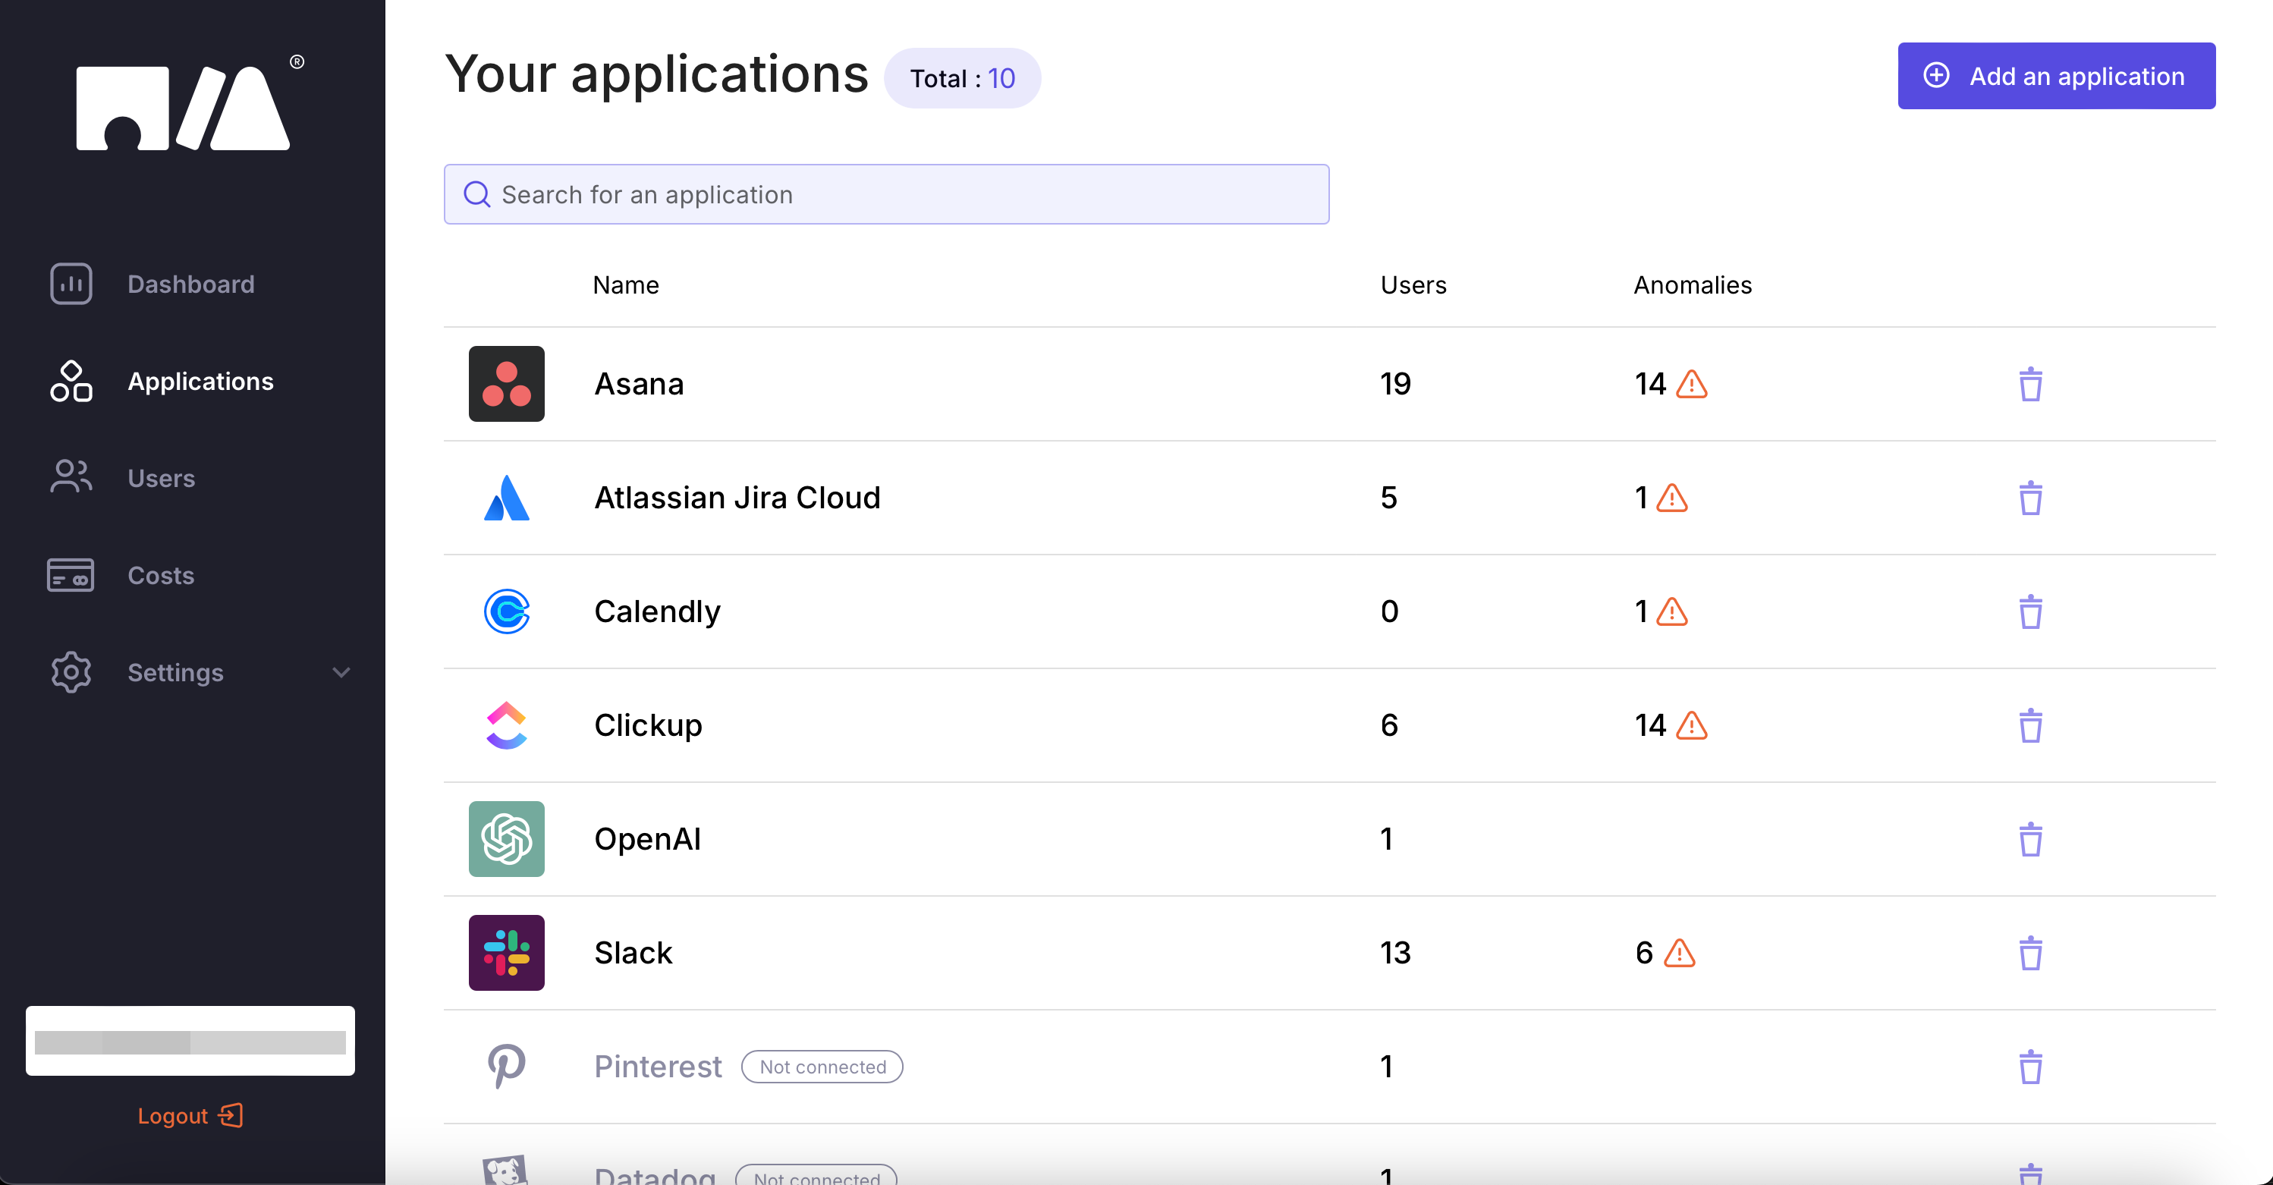
Task: Delete the OpenAI application via trash icon
Action: pyautogui.click(x=2030, y=839)
